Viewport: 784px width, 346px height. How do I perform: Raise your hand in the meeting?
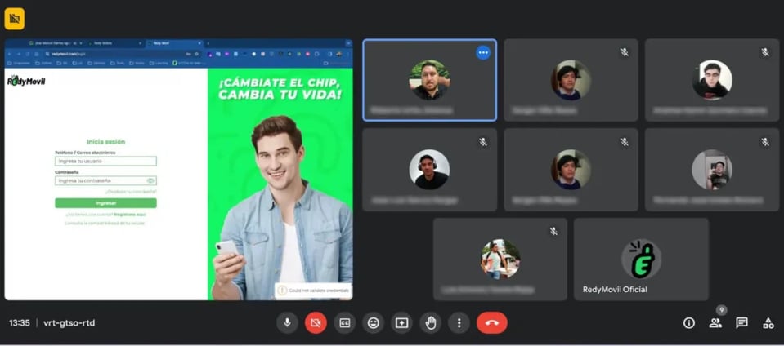tap(431, 323)
